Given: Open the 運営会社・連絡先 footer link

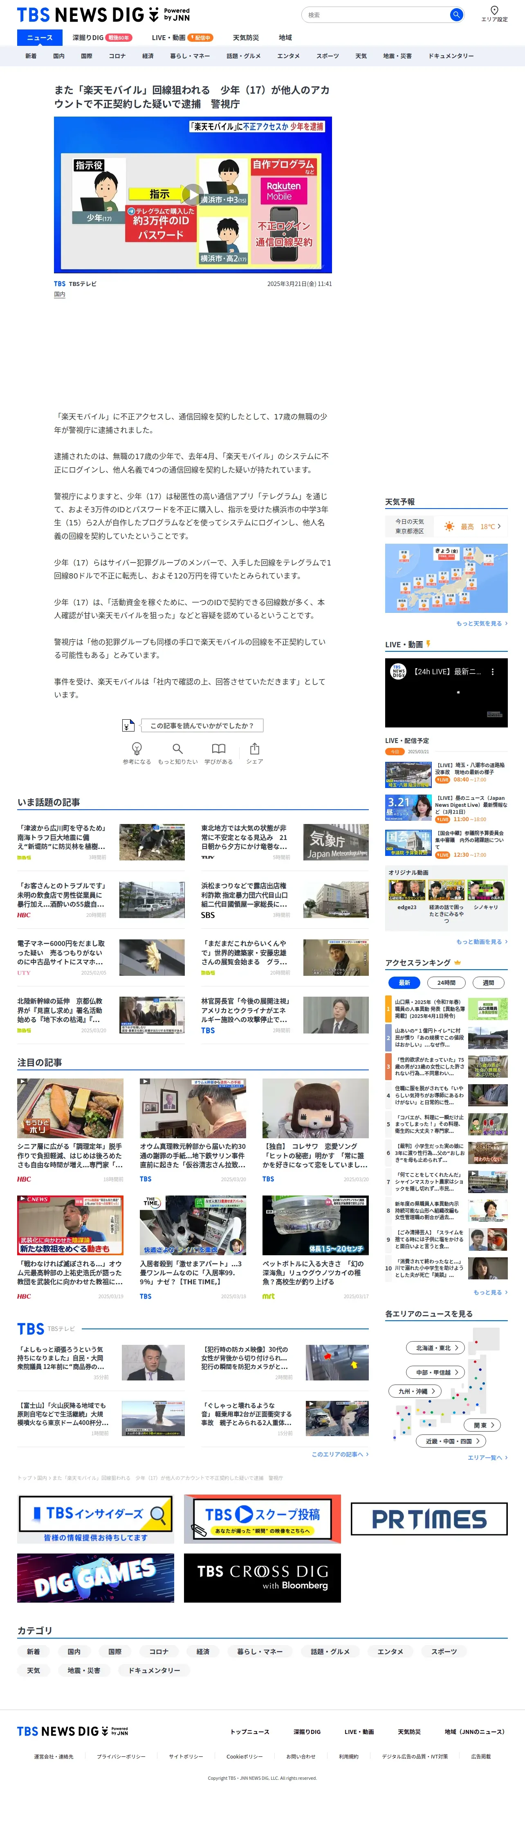Looking at the screenshot, I should (54, 1756).
